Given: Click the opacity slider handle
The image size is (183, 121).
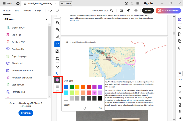Looking at the screenshot, I should pos(85,108).
